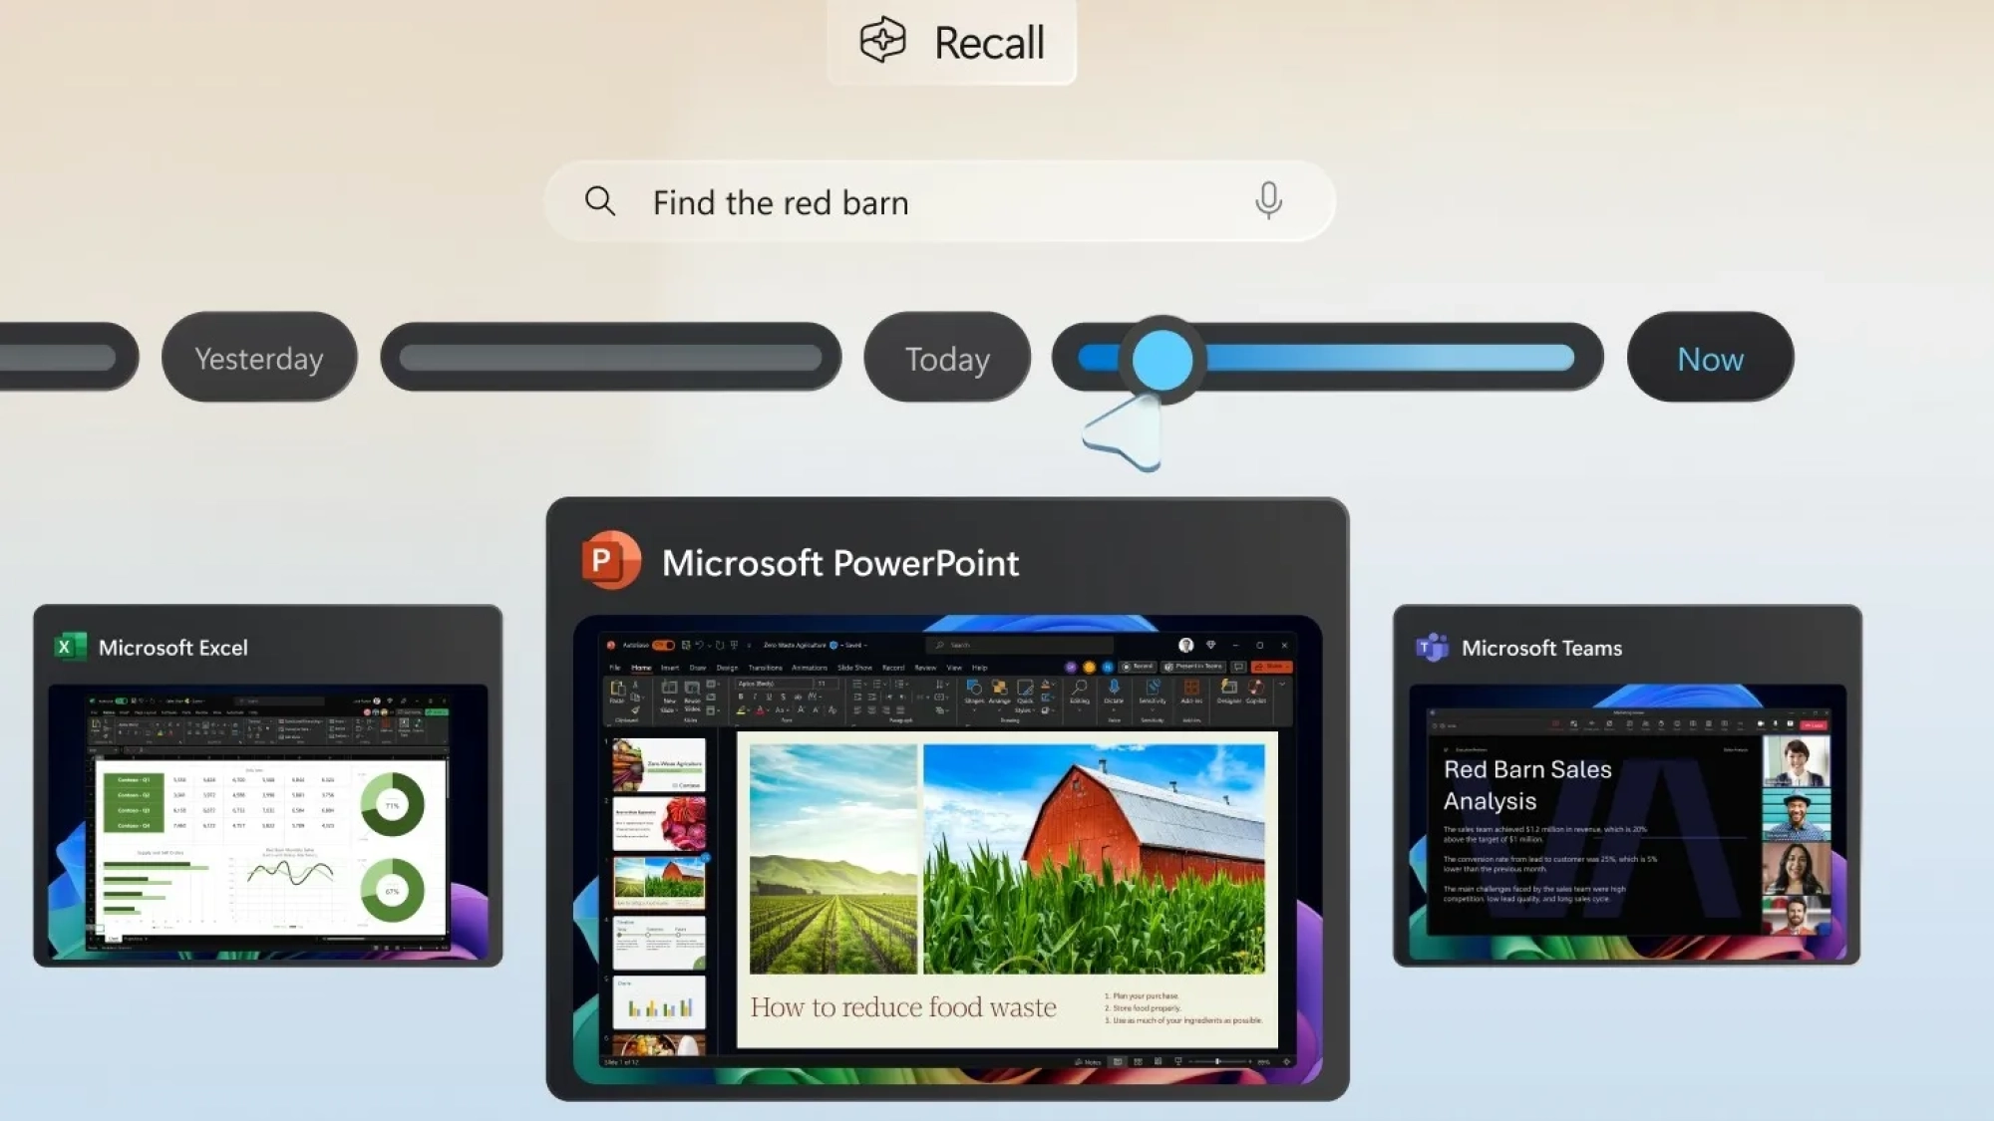Click the microphone icon in search bar
The image size is (1994, 1121).
pyautogui.click(x=1267, y=201)
